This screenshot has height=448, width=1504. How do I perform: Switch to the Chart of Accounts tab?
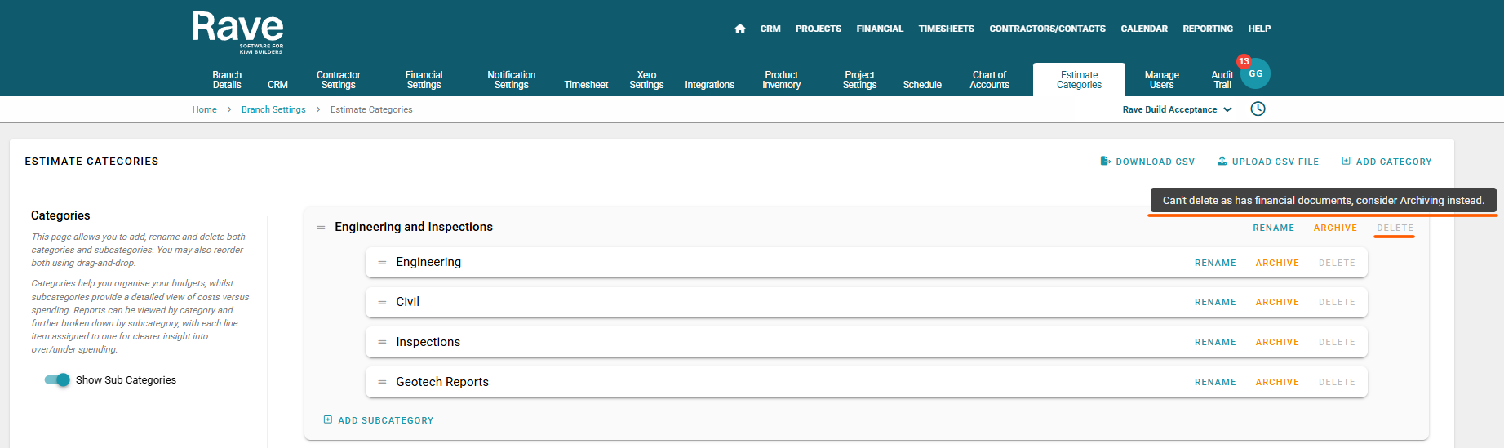(989, 80)
